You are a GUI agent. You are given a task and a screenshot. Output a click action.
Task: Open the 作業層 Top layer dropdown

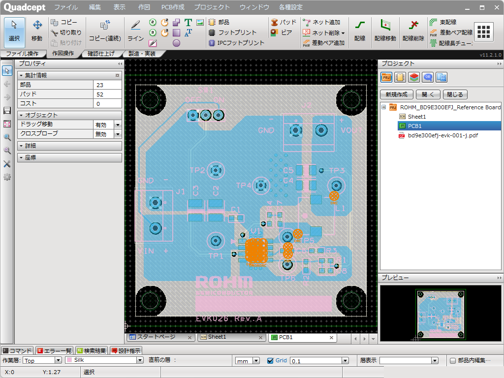[58, 360]
